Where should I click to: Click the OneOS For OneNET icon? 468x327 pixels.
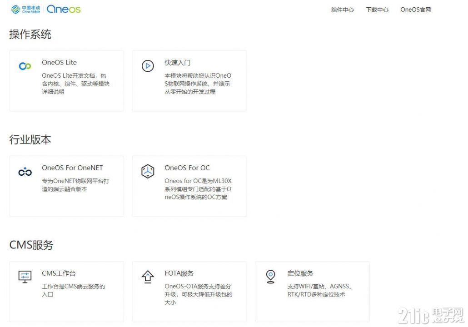click(x=25, y=171)
